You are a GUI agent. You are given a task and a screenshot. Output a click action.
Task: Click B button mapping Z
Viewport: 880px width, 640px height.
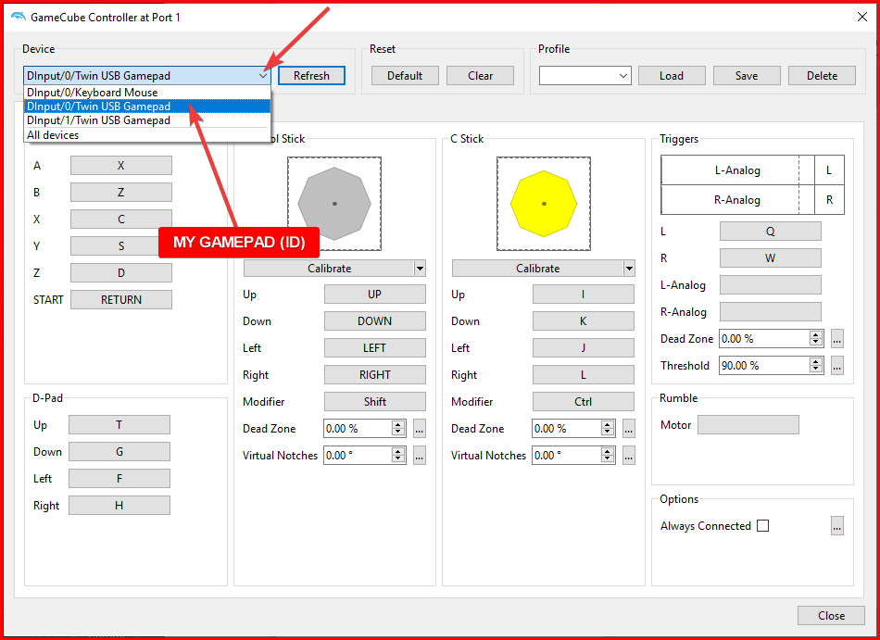point(121,193)
